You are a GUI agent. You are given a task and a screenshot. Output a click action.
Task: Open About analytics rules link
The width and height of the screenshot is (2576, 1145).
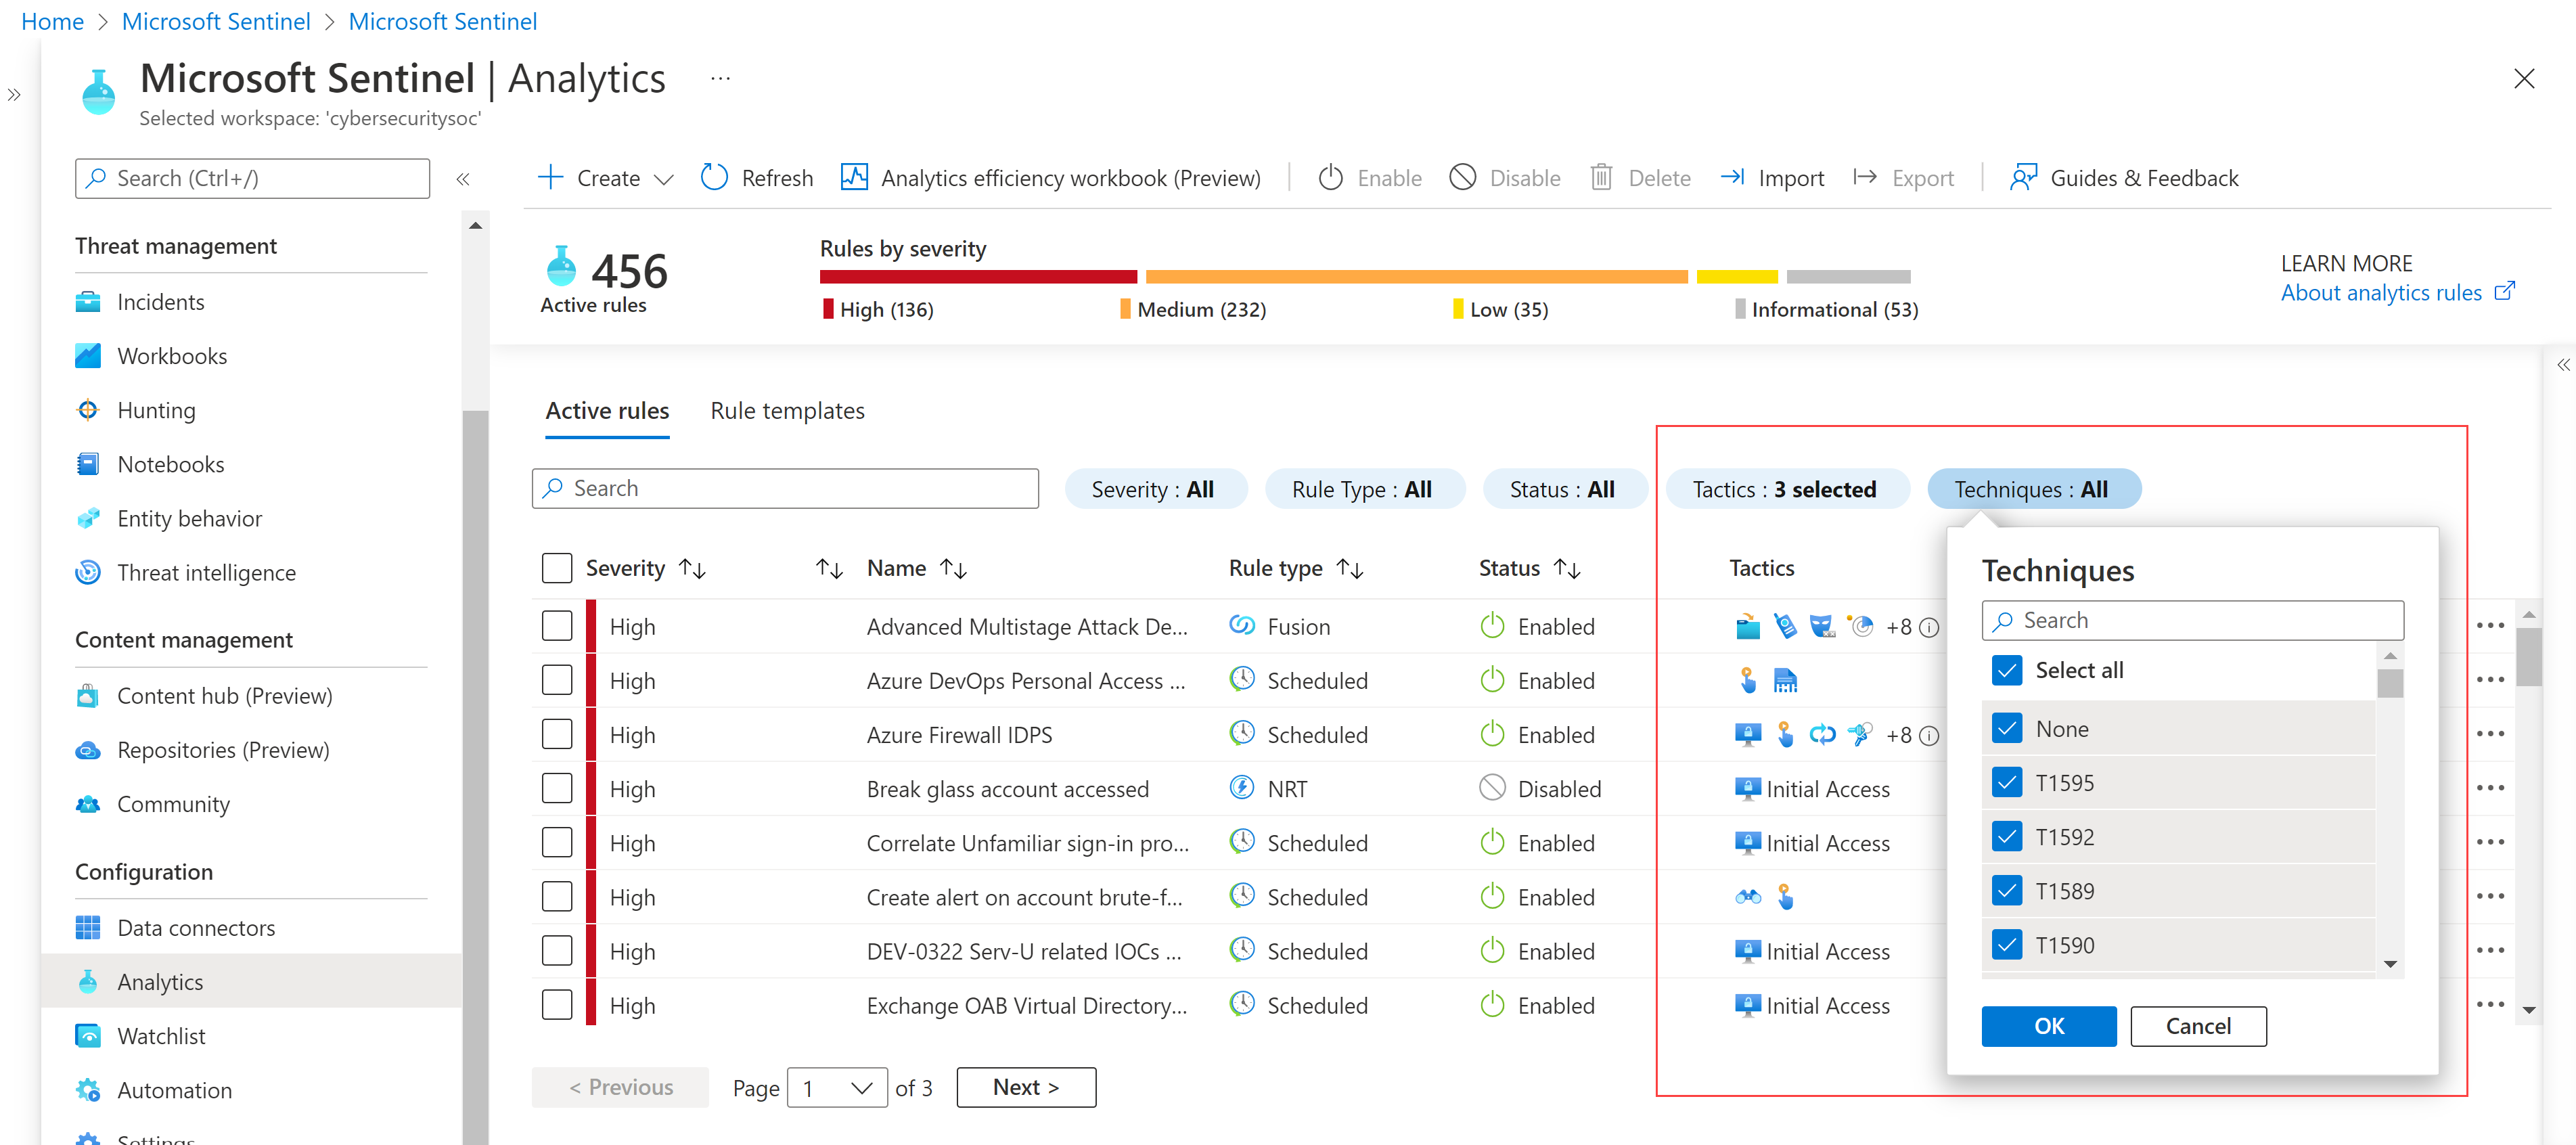pyautogui.click(x=2397, y=292)
